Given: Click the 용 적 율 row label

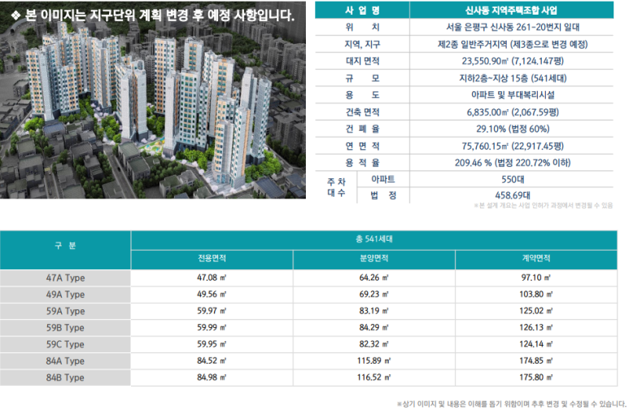Looking at the screenshot, I should point(362,163).
